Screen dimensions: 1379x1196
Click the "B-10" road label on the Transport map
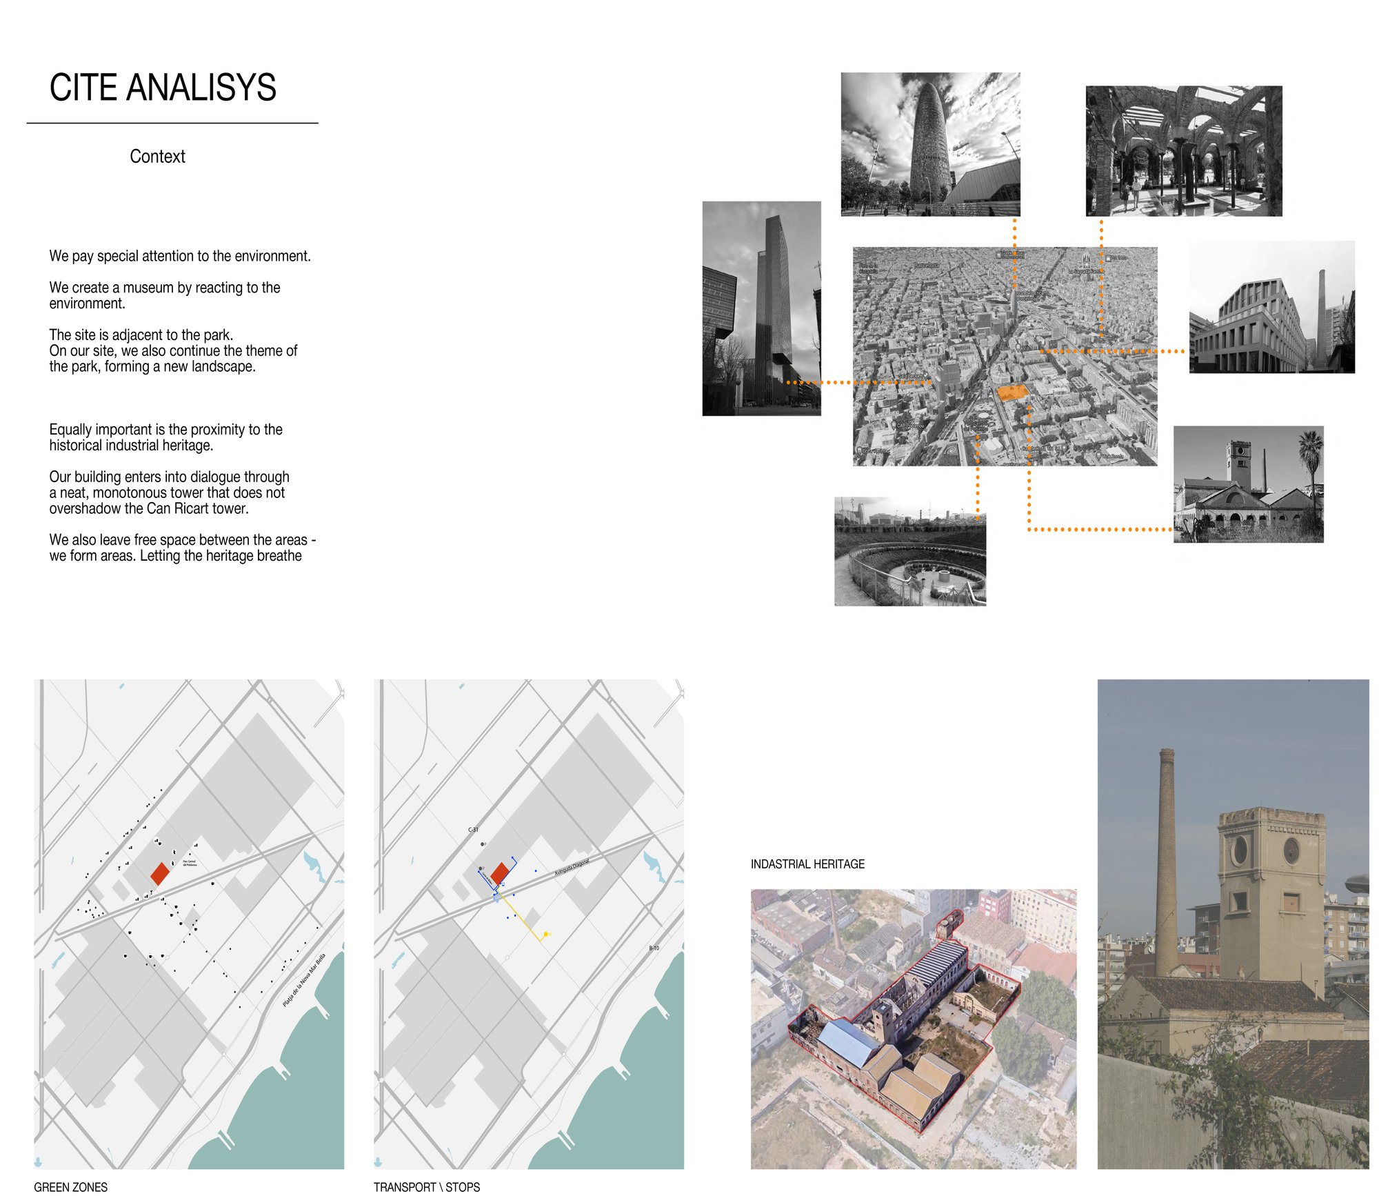(x=654, y=948)
